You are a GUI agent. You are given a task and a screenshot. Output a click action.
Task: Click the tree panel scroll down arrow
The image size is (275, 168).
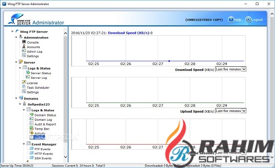pos(66,157)
